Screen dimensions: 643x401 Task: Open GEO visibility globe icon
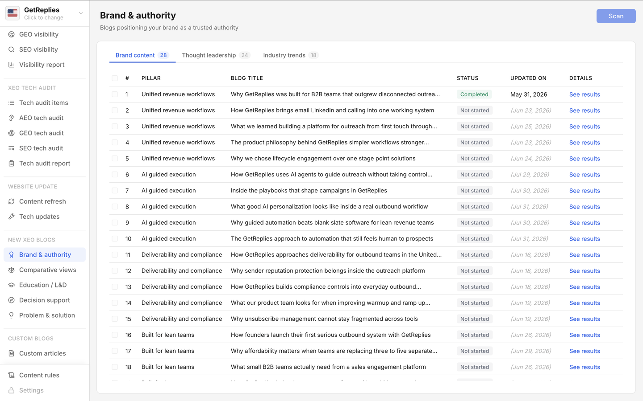point(12,34)
